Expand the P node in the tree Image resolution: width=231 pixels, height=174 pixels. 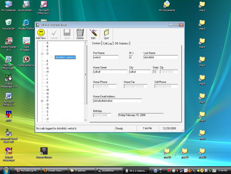(42, 101)
